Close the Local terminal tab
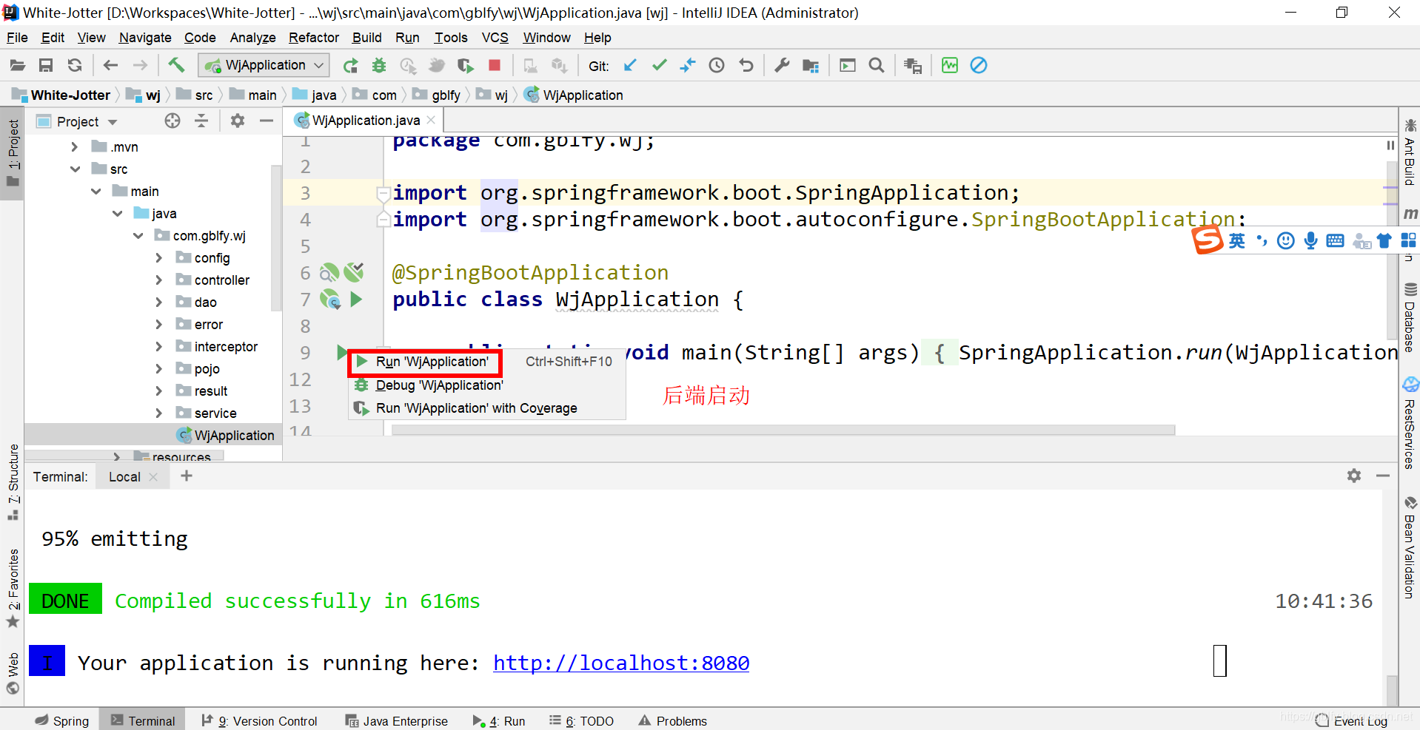This screenshot has width=1420, height=730. [x=153, y=477]
